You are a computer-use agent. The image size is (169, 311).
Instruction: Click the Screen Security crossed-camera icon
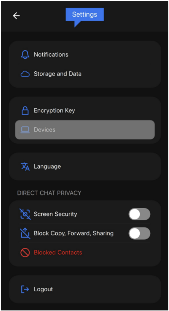25,214
